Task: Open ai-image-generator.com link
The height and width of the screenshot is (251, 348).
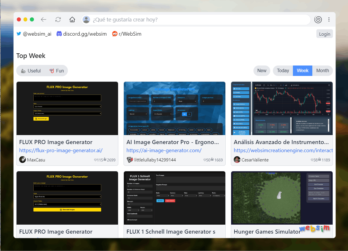Action: [164, 150]
